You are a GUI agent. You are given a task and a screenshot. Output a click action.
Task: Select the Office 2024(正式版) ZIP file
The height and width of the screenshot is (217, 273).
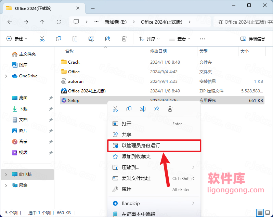(x=162, y=91)
